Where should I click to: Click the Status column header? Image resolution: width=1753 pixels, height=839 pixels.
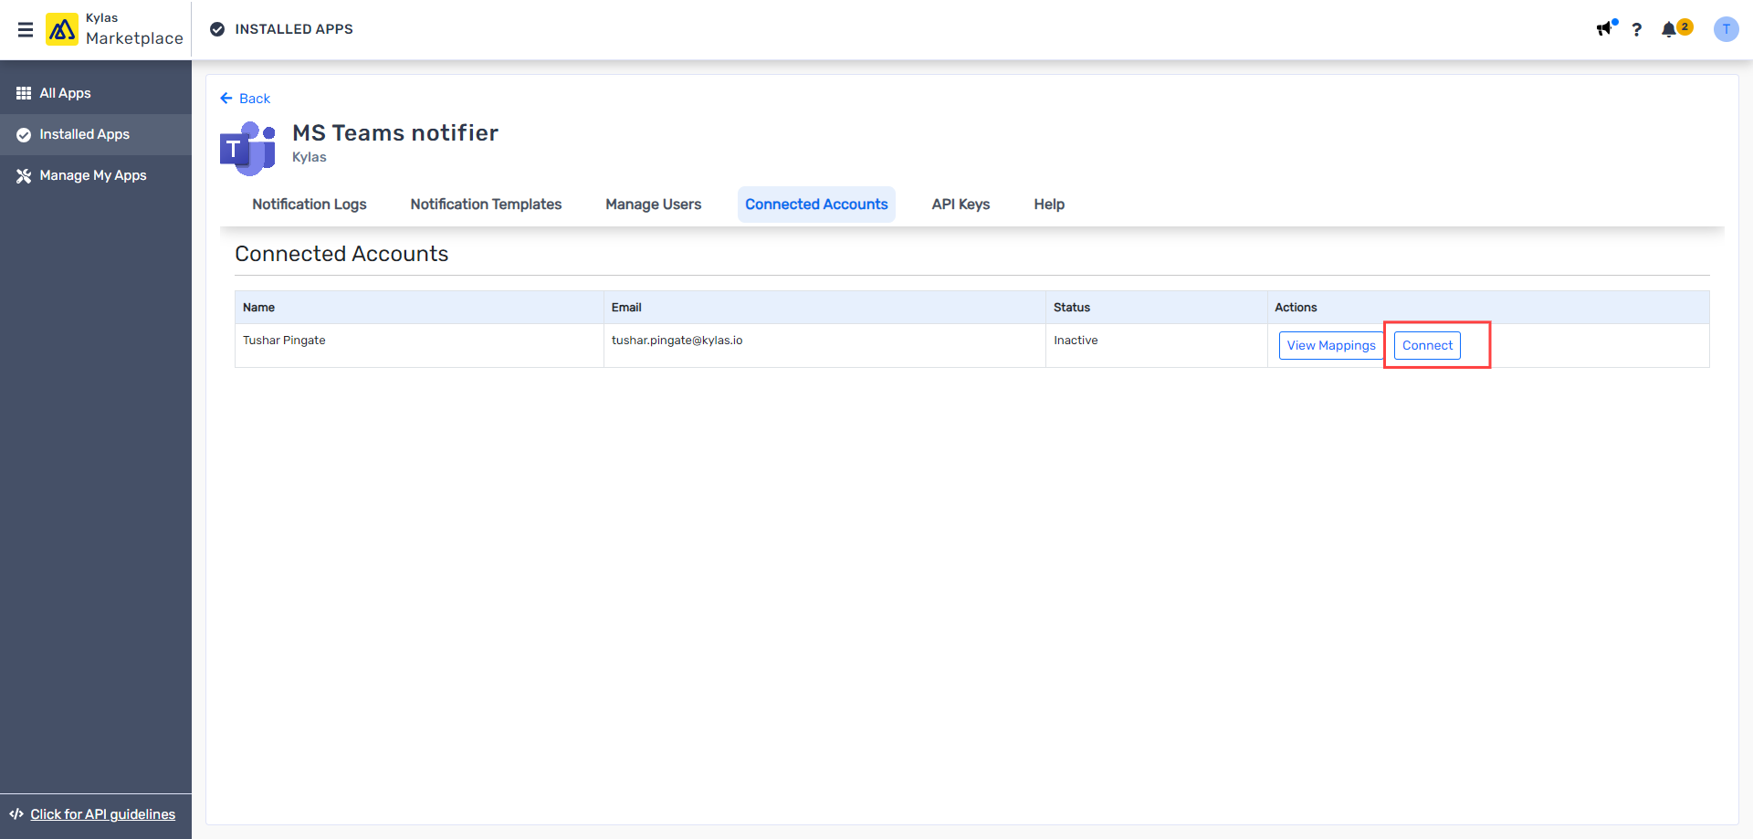[1156, 308]
